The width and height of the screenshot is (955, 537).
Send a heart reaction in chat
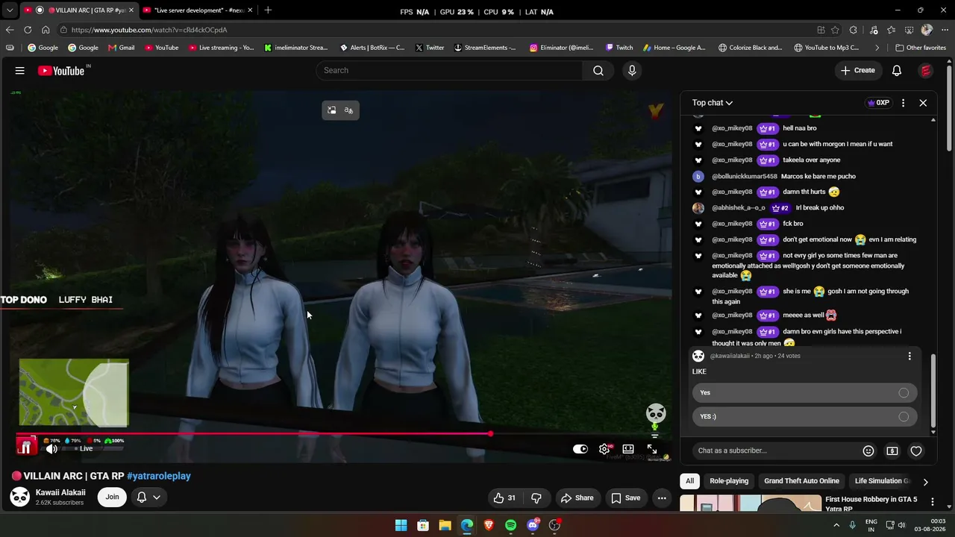point(916,450)
